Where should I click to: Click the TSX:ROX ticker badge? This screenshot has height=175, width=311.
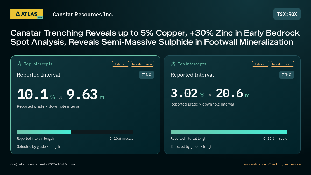(x=287, y=14)
